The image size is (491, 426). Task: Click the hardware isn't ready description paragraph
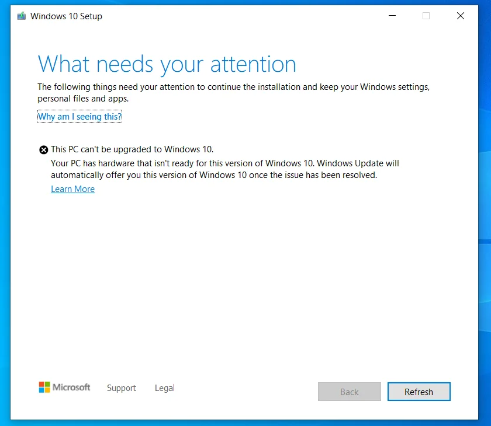tap(225, 169)
